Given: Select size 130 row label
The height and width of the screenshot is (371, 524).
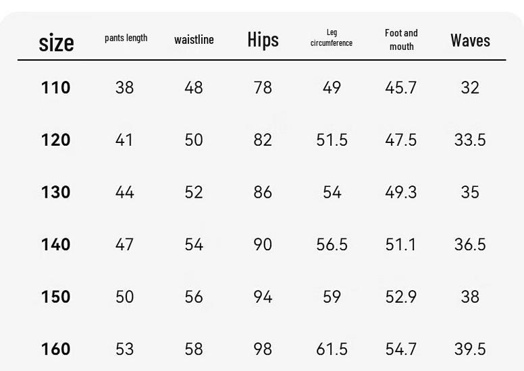Looking at the screenshot, I should 56,192.
